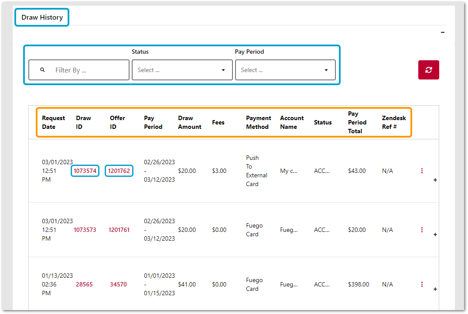Click the Pay Period Total column header
This screenshot has height=314, width=468.
(357, 122)
